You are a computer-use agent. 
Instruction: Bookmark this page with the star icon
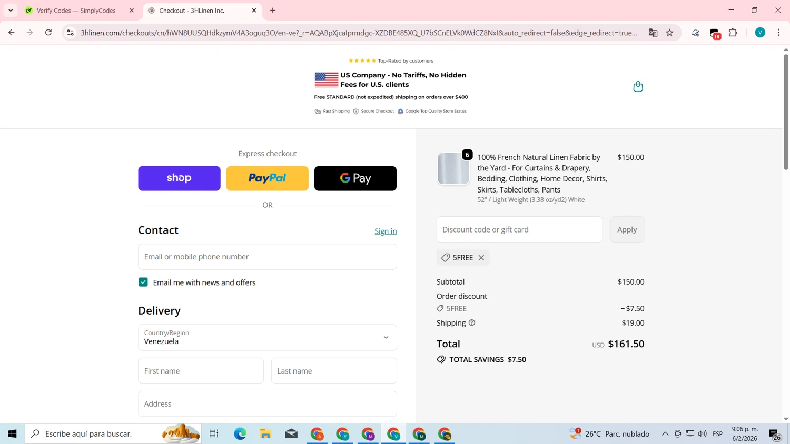click(x=670, y=33)
